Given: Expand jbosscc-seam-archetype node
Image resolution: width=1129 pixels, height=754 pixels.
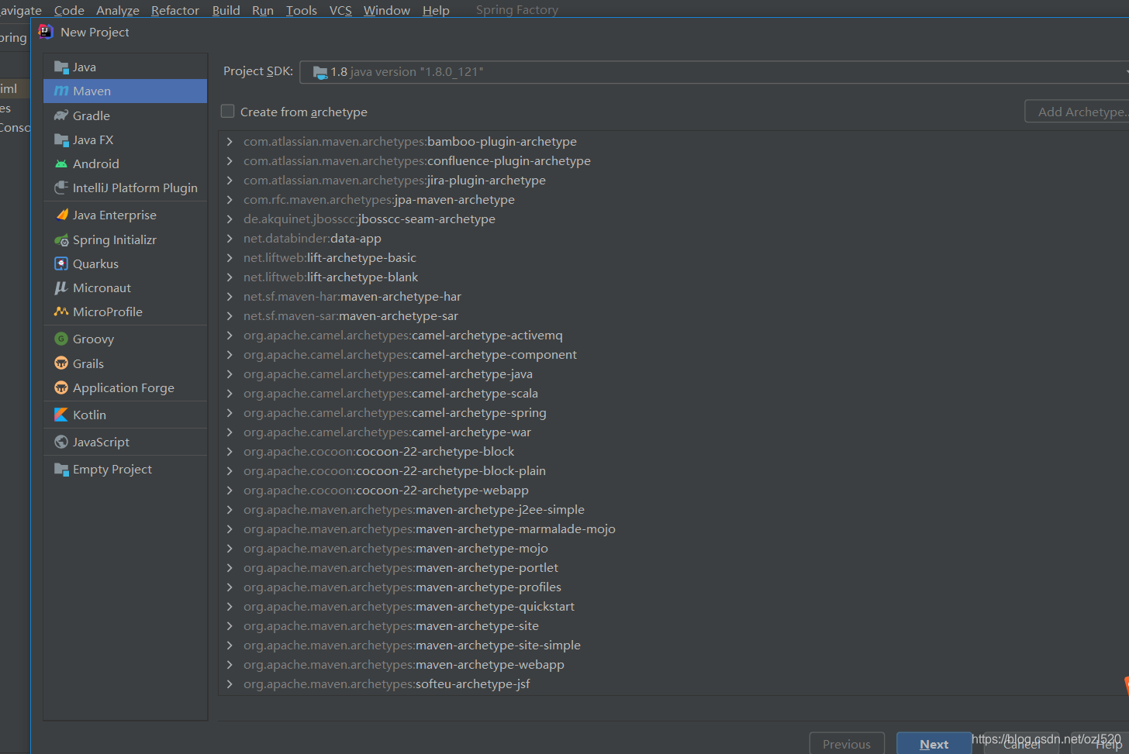Looking at the screenshot, I should click(x=230, y=219).
